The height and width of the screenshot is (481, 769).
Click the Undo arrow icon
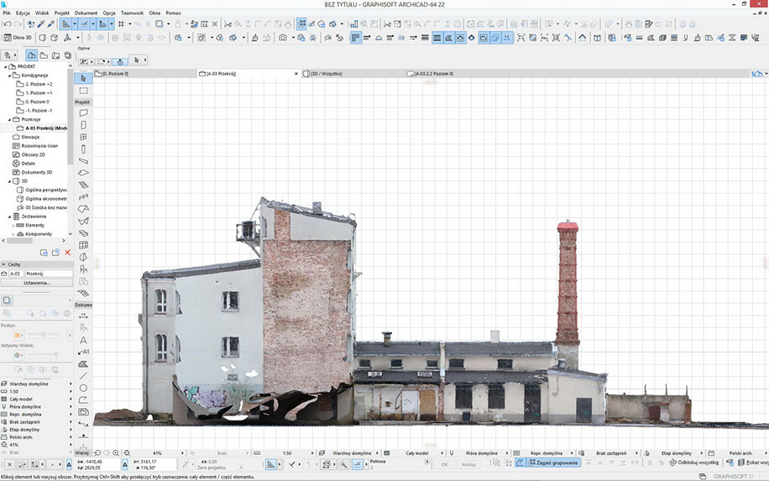click(x=7, y=24)
